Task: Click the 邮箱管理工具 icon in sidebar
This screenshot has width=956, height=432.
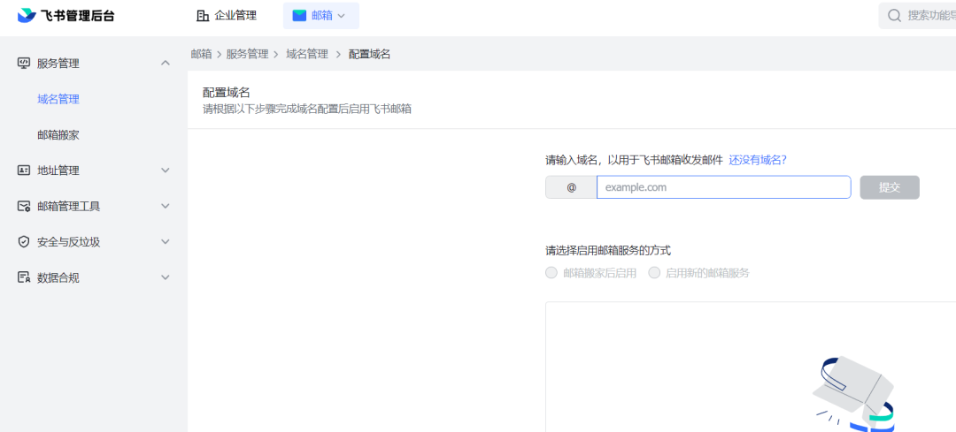Action: 24,206
